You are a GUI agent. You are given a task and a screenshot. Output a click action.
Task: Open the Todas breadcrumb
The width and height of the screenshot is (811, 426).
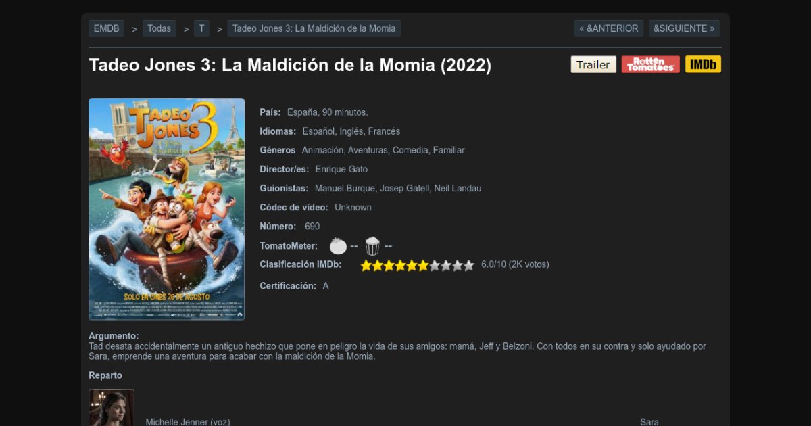[x=159, y=28]
